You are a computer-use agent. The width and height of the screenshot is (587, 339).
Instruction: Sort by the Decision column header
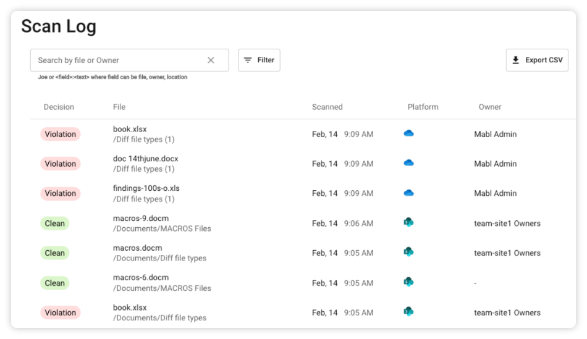pyautogui.click(x=59, y=107)
